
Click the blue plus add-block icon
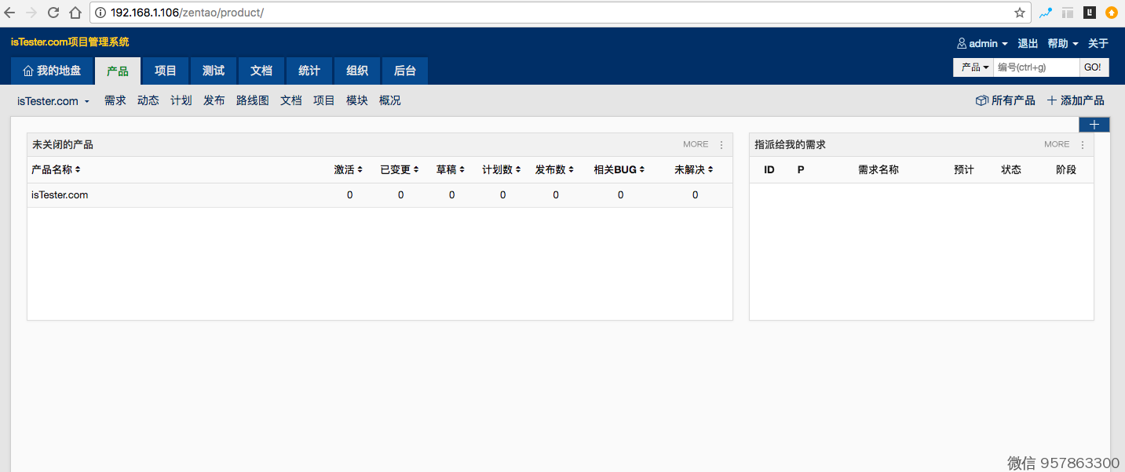1094,125
